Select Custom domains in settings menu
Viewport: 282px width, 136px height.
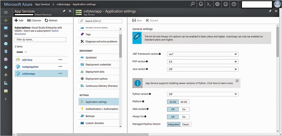click(x=95, y=123)
